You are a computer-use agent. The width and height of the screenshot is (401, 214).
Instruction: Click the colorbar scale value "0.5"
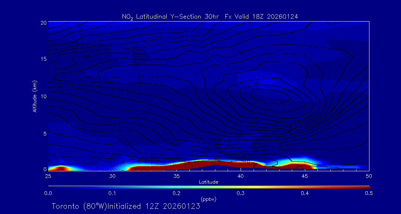pos(369,193)
